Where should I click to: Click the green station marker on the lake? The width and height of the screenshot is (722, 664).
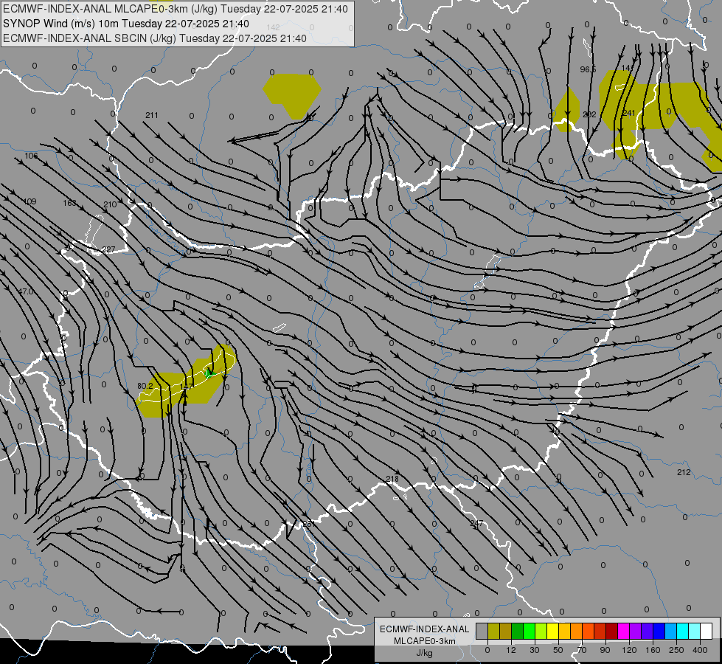click(x=209, y=373)
